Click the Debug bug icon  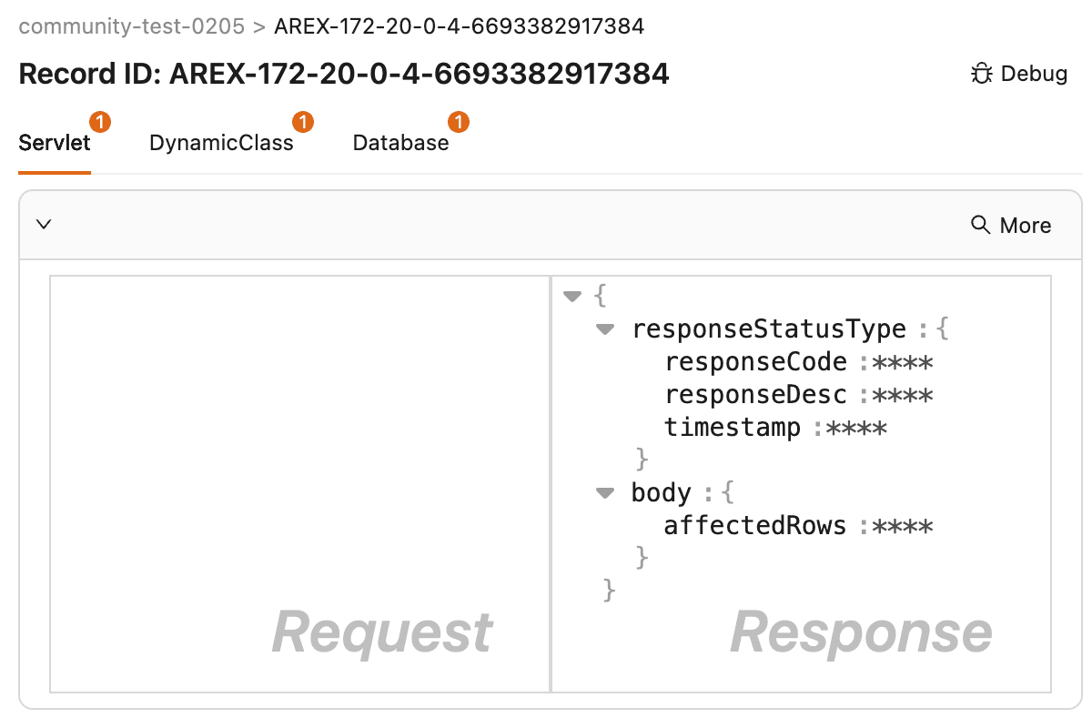coord(981,74)
